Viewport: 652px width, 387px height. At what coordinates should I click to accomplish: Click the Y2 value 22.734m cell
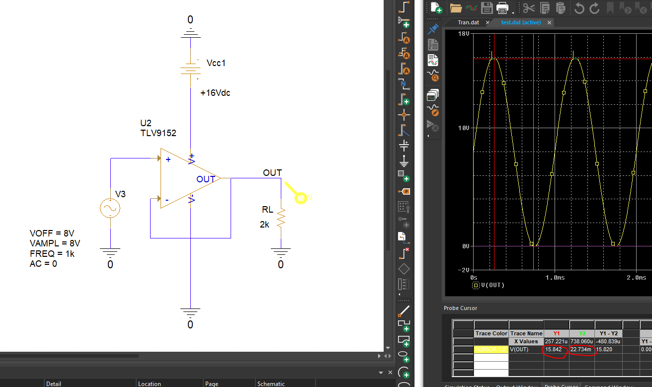coord(581,349)
